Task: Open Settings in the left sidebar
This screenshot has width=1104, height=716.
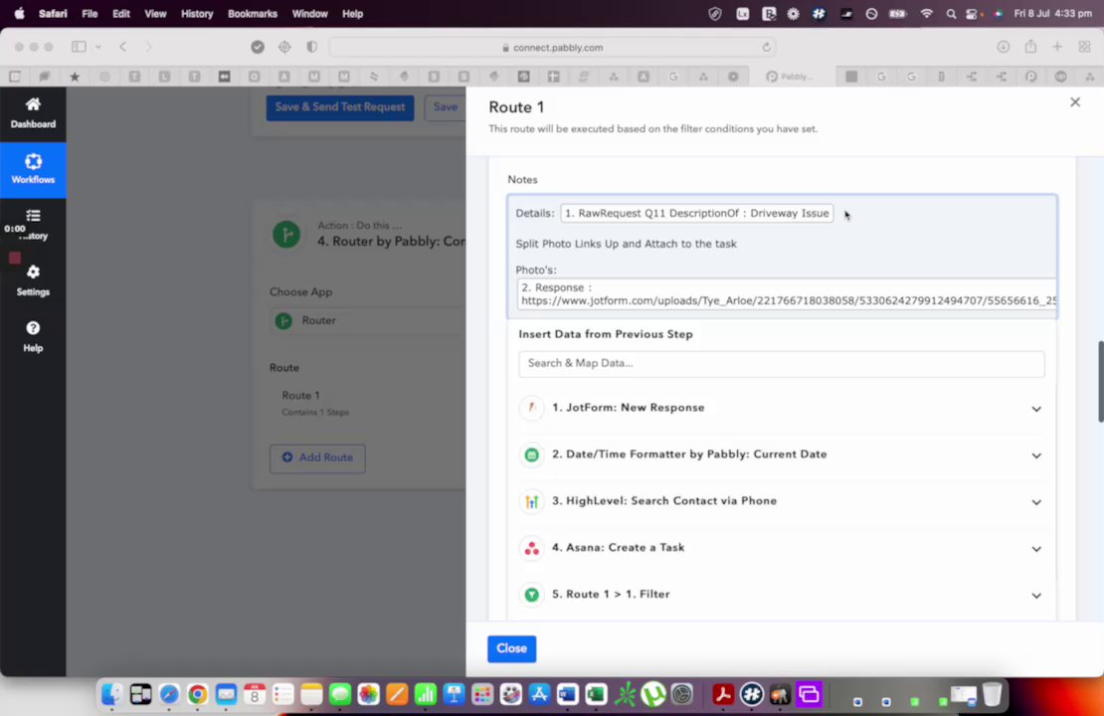Action: [33, 280]
